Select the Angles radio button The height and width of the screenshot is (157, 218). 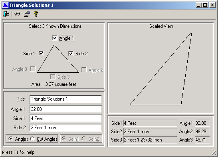pyautogui.click(x=11, y=139)
